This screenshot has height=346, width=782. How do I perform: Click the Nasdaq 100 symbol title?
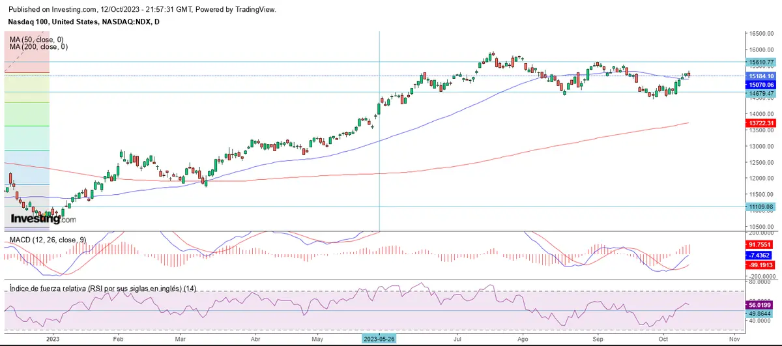(x=84, y=22)
